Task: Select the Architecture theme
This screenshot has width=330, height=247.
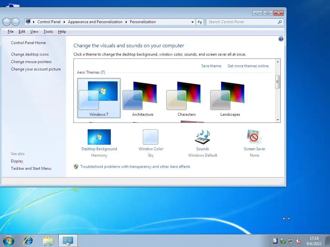Action: tap(142, 98)
